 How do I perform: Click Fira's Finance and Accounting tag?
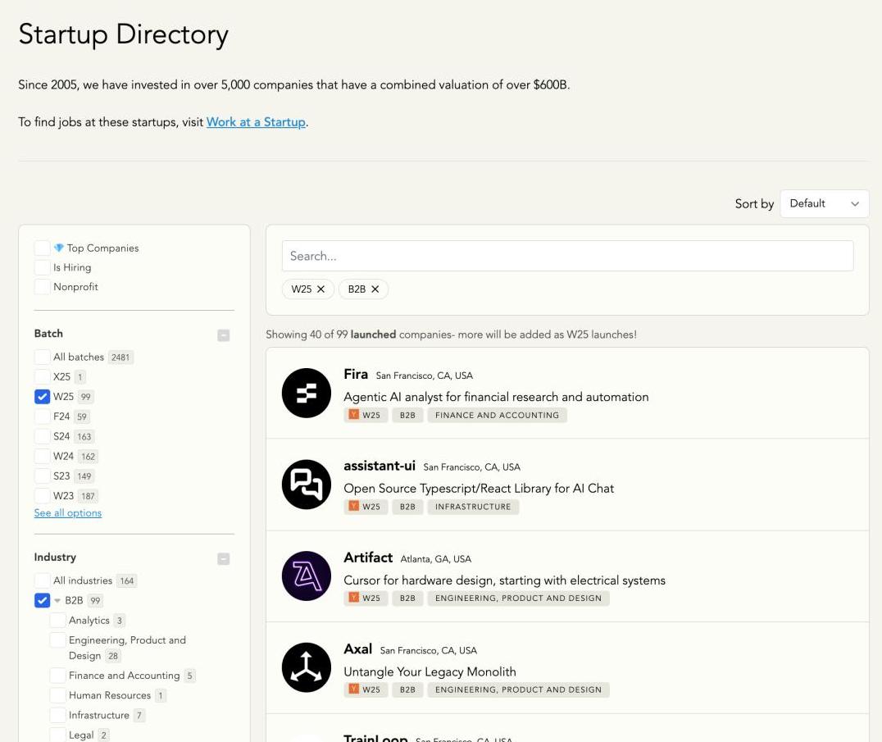click(x=498, y=415)
